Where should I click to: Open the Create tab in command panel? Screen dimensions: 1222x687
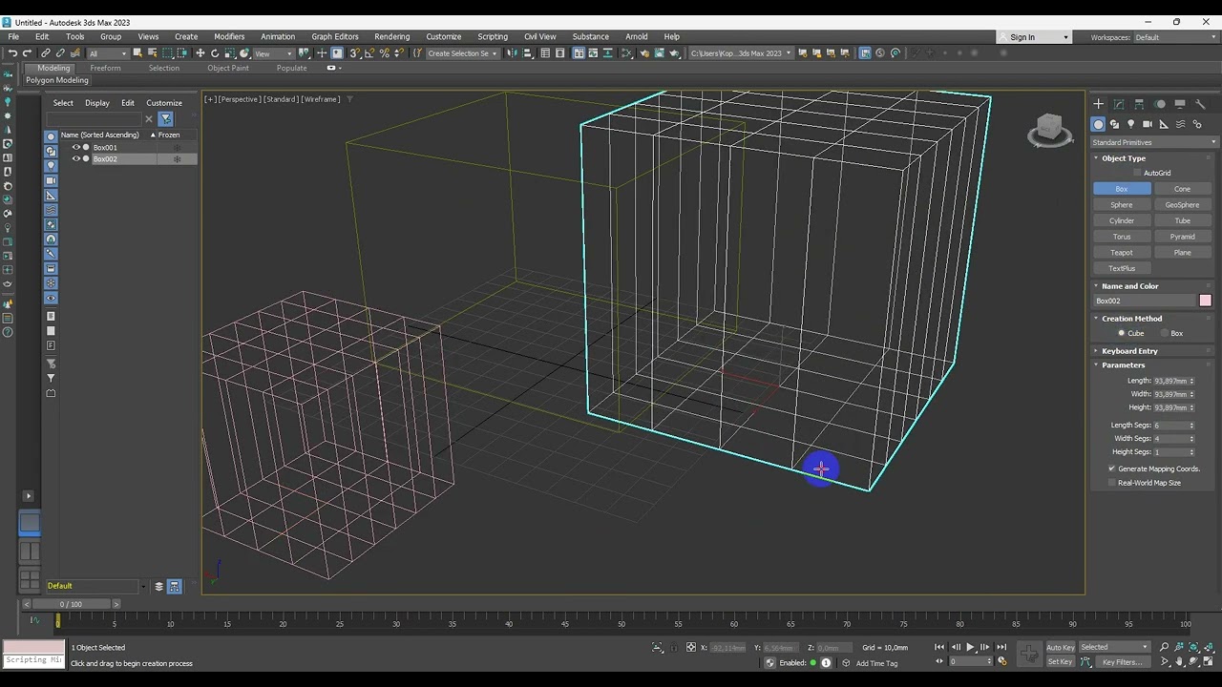1099,104
